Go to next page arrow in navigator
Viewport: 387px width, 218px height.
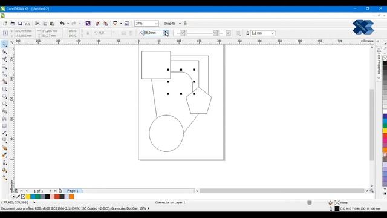click(x=51, y=191)
